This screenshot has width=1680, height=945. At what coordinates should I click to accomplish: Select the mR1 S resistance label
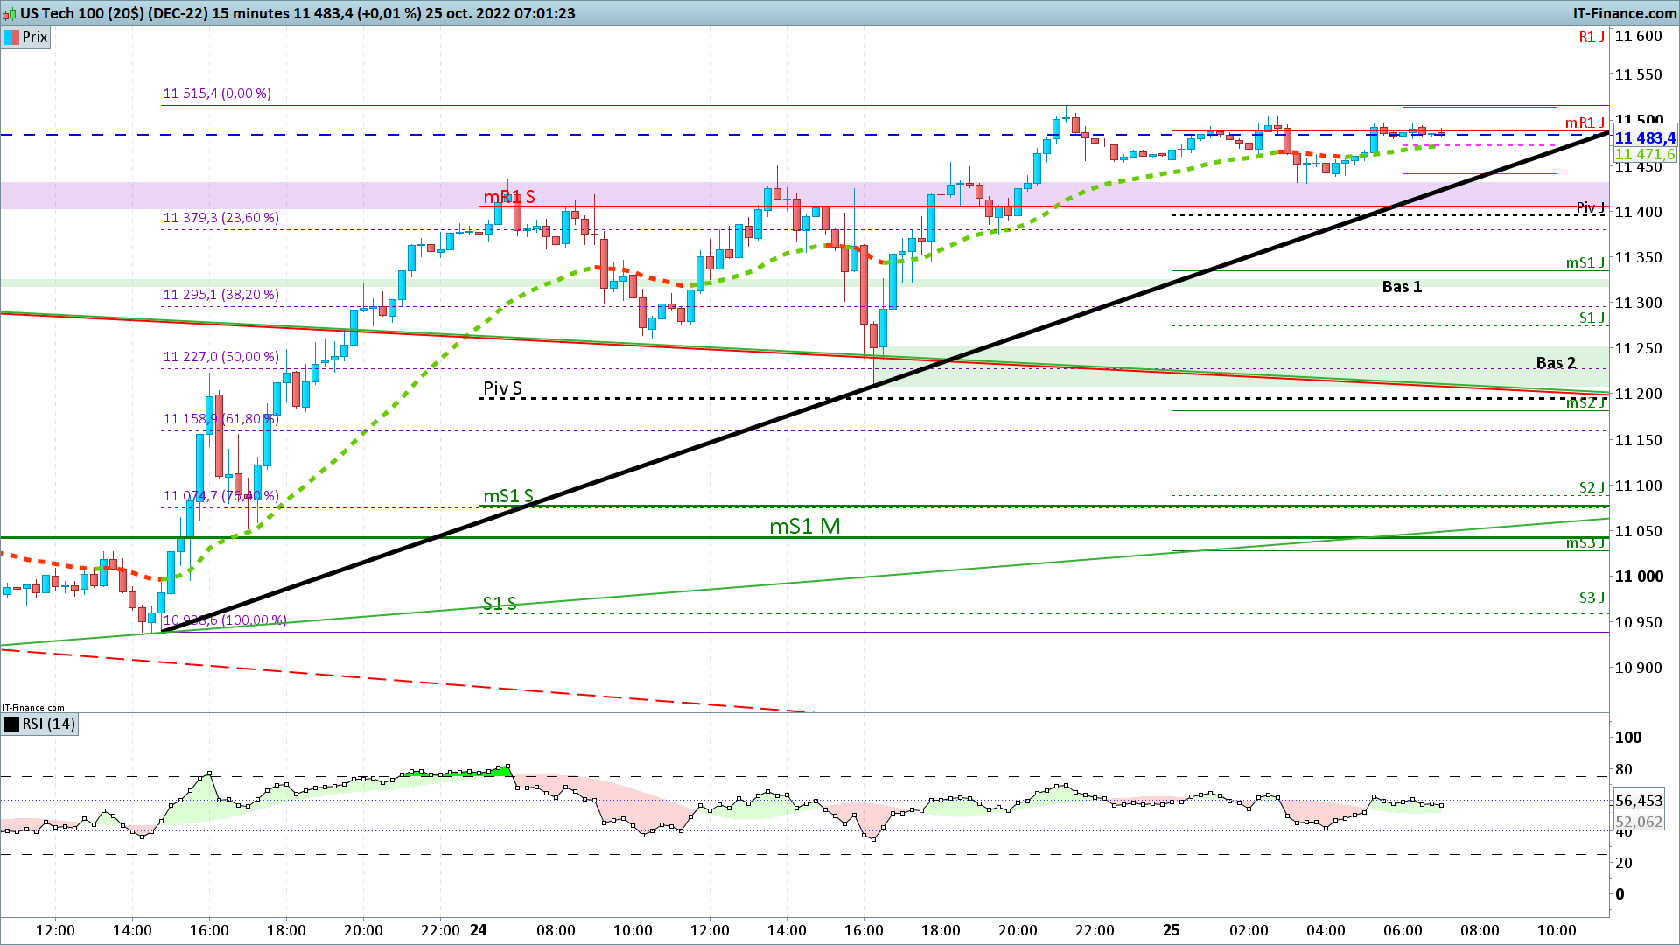(509, 197)
